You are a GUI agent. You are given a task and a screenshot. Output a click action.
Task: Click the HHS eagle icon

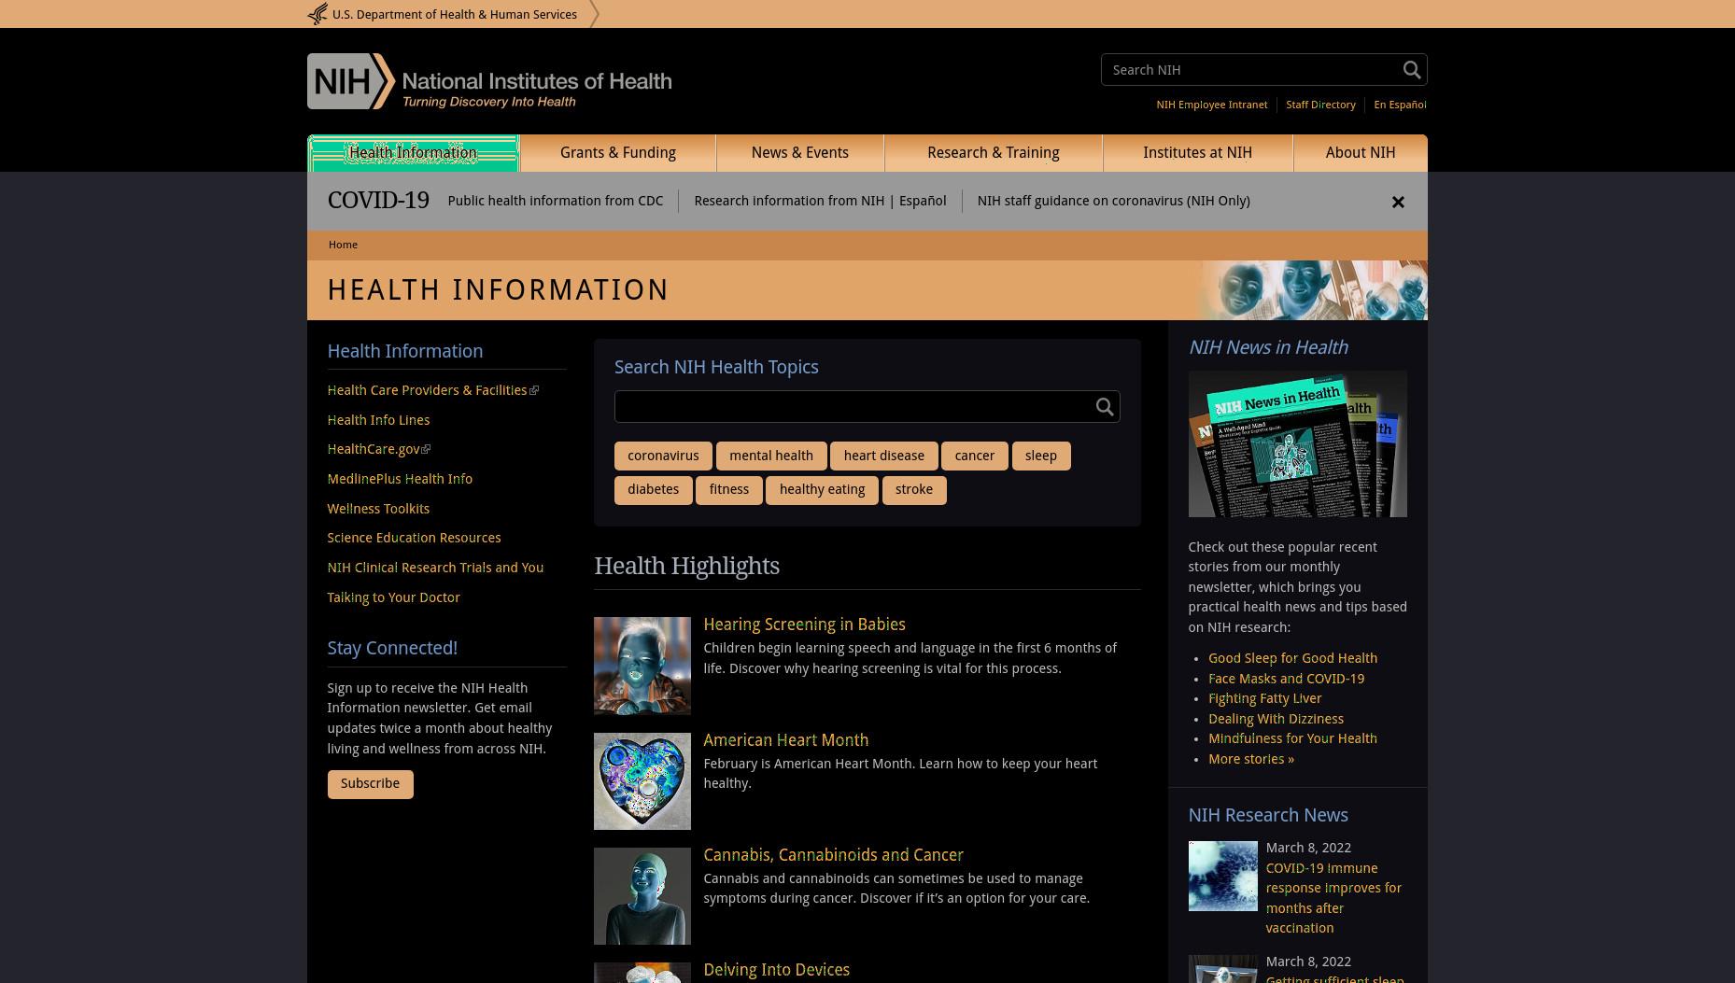(317, 14)
